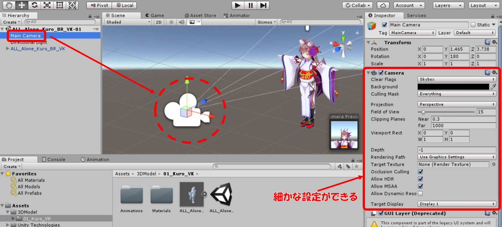Select the Hand tool in toolbar
This screenshot has width=502, height=227.
[x=8, y=5]
